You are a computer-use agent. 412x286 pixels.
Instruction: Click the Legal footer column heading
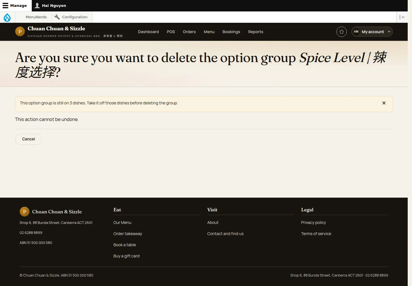(x=307, y=210)
